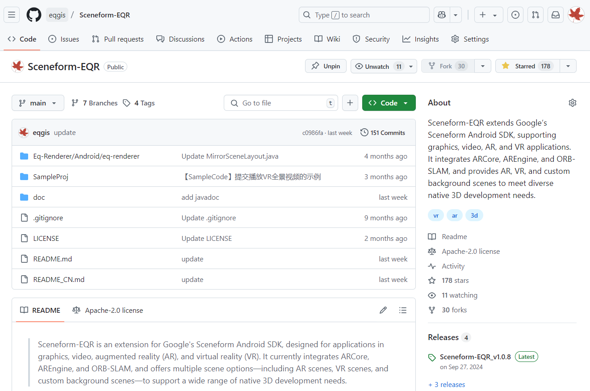Go to the GitHub homepage logo

(34, 15)
